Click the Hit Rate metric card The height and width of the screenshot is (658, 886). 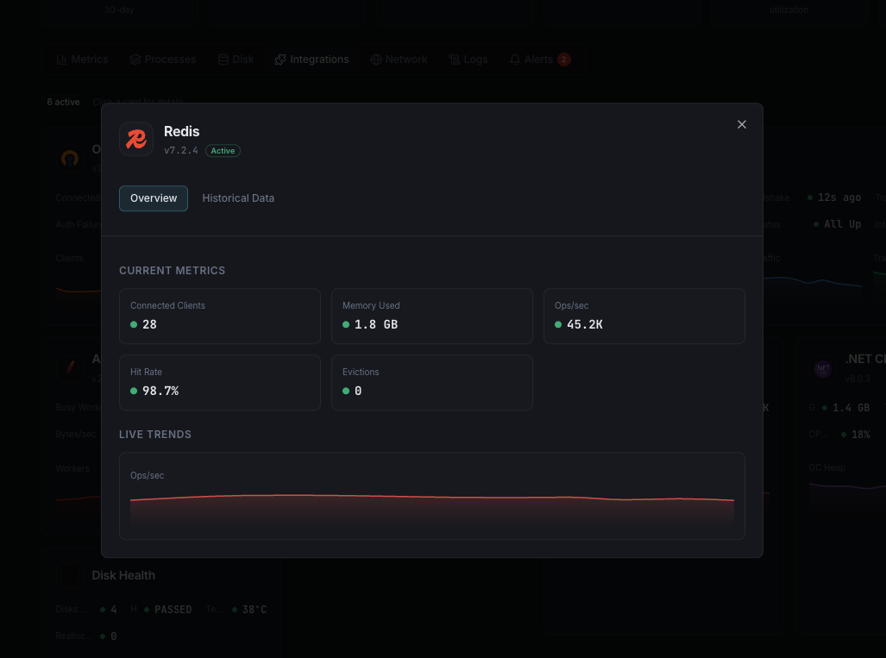219,382
